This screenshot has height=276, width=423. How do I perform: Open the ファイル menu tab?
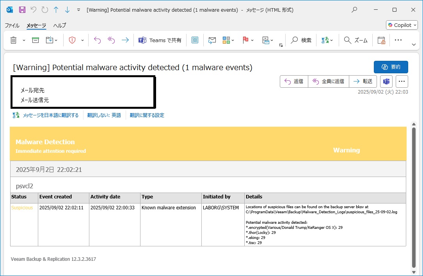click(12, 25)
